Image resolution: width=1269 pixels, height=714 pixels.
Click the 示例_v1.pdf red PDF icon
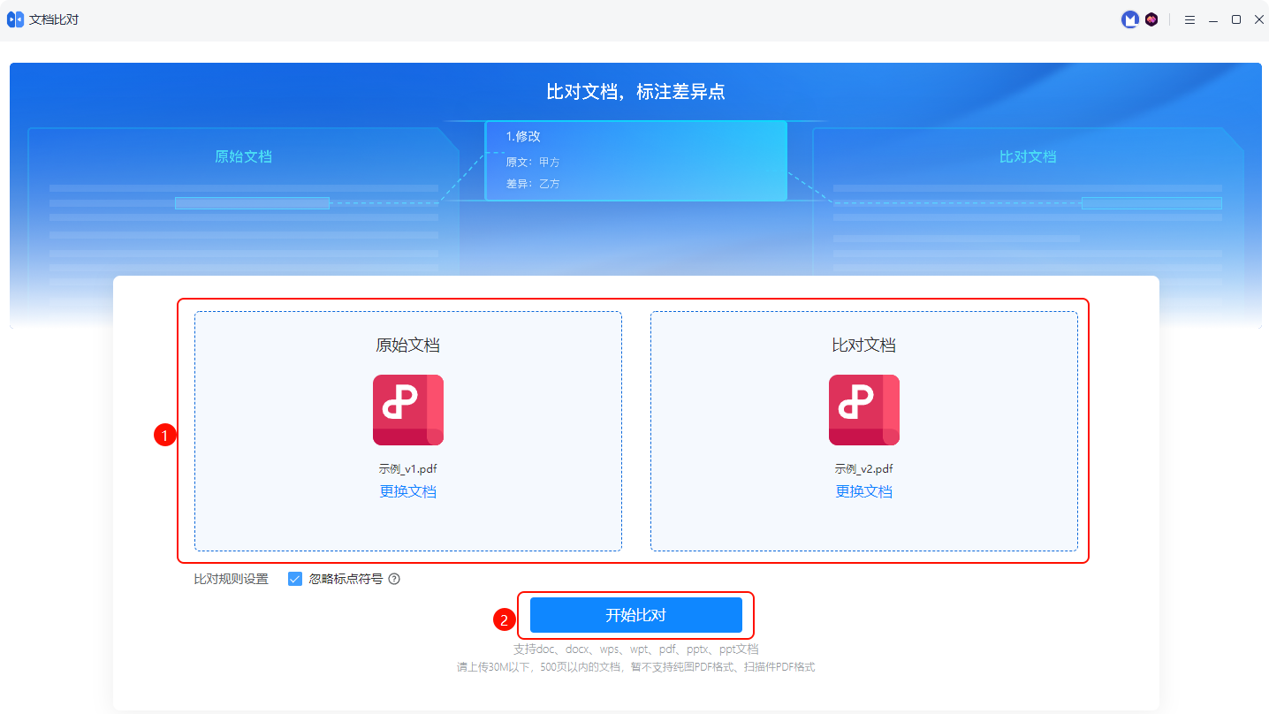(407, 410)
